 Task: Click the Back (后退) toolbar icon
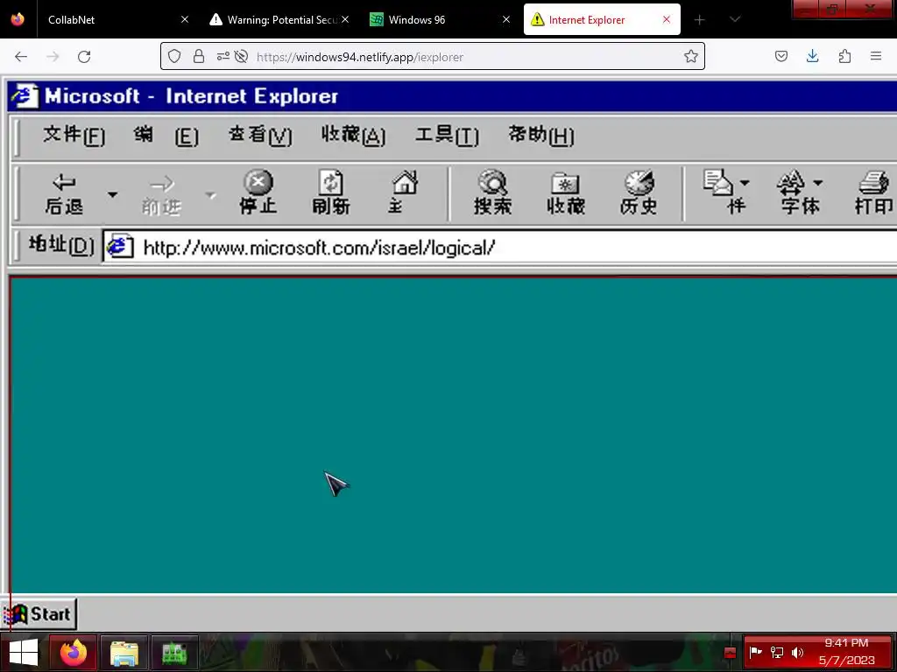tap(64, 193)
